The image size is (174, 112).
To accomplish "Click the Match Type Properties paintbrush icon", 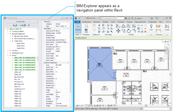I will point(99,32).
